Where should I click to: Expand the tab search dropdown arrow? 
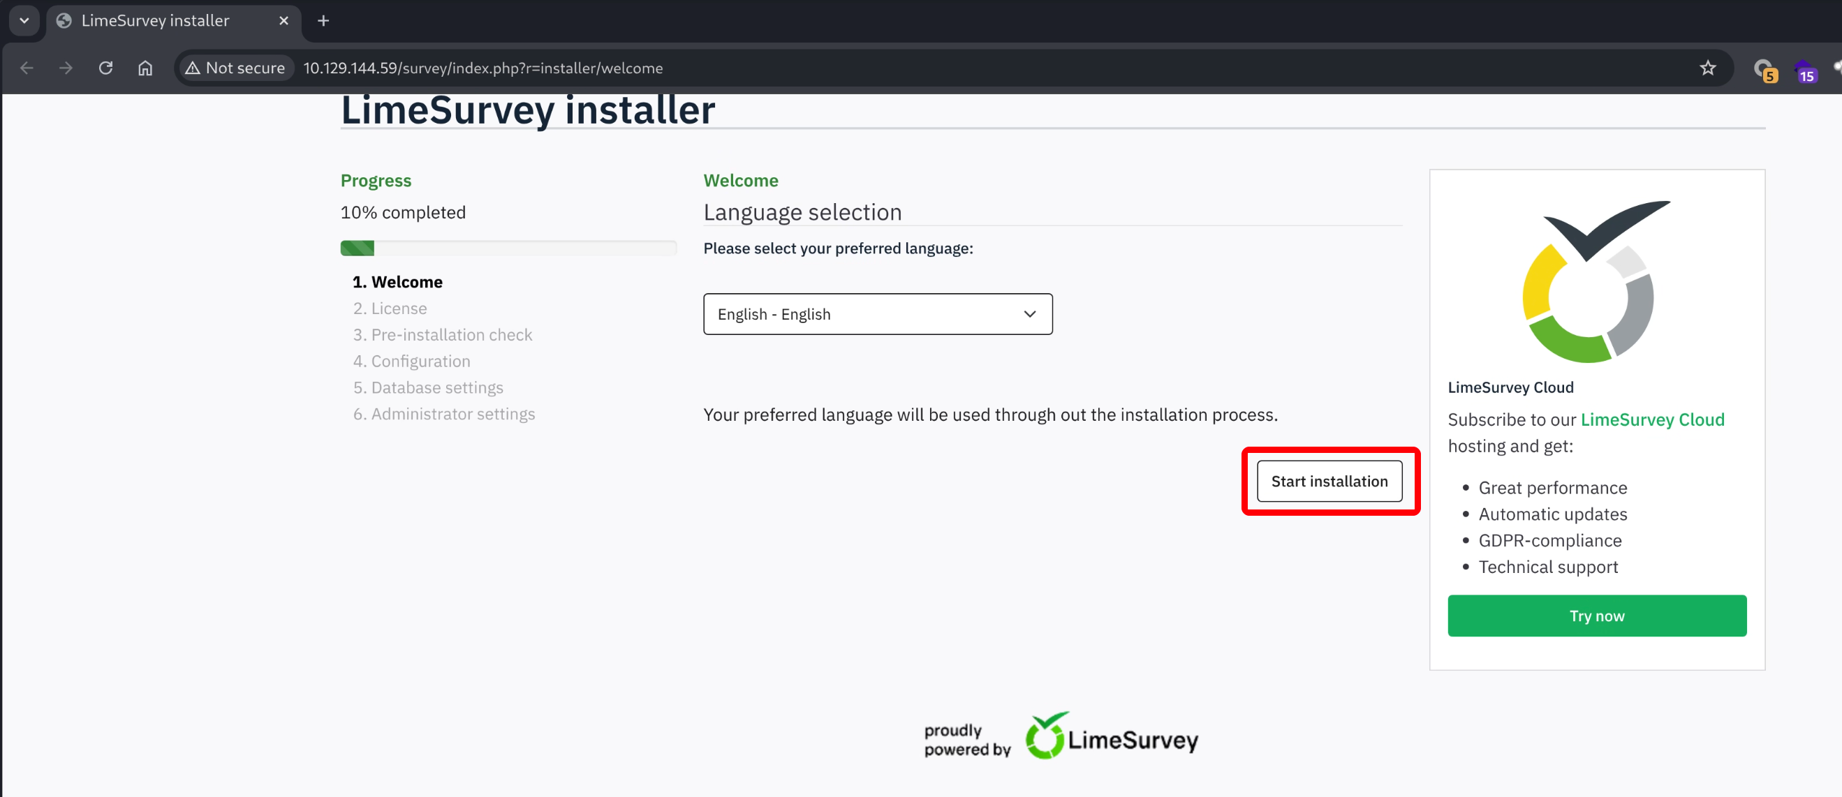click(24, 21)
